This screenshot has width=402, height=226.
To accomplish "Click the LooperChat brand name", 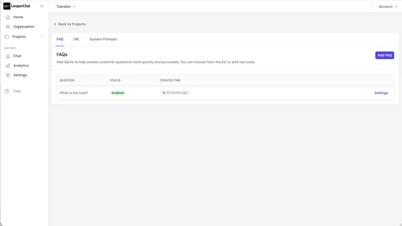I will pos(21,6).
